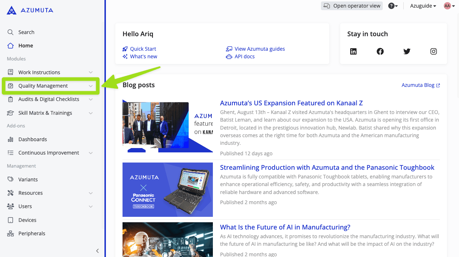Viewport: 459px width, 257px height.
Task: Expand the Work Instructions chevron
Action: pos(91,72)
